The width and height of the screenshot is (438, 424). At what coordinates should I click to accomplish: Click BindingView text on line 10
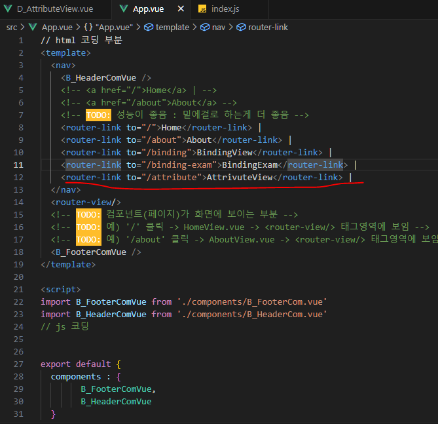225,153
